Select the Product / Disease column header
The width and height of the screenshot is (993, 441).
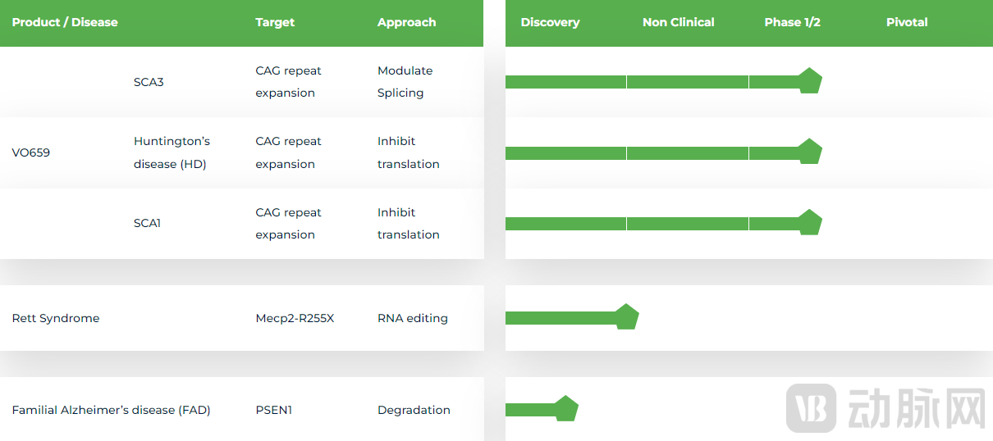click(x=65, y=22)
